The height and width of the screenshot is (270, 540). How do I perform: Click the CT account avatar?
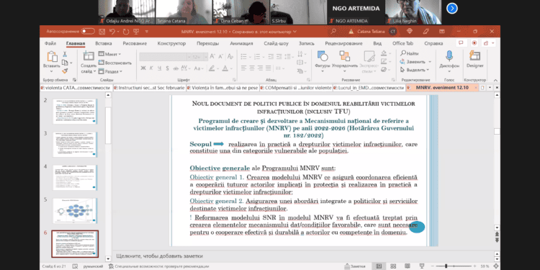point(392,32)
